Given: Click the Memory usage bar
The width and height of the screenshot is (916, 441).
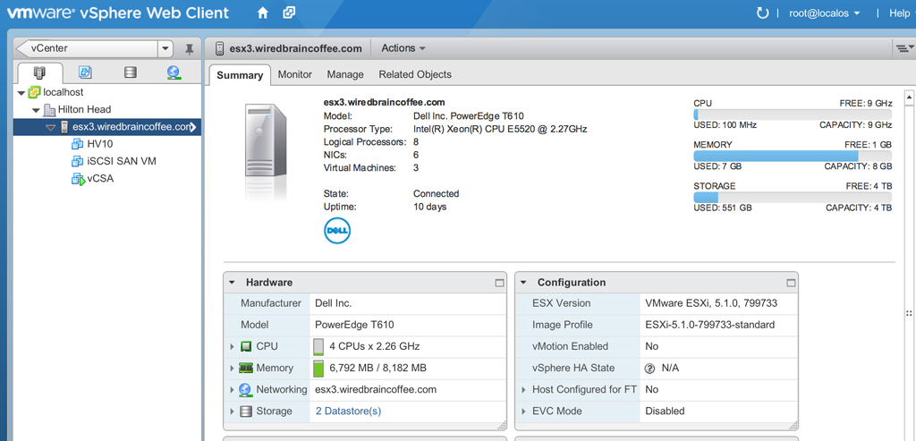Looking at the screenshot, I should pyautogui.click(x=793, y=156).
